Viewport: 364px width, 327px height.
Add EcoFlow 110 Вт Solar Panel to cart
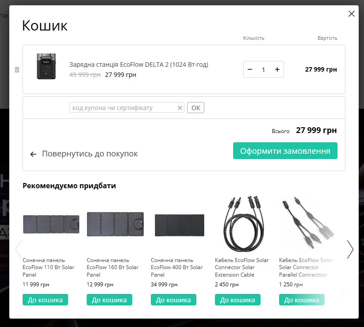pos(45,300)
